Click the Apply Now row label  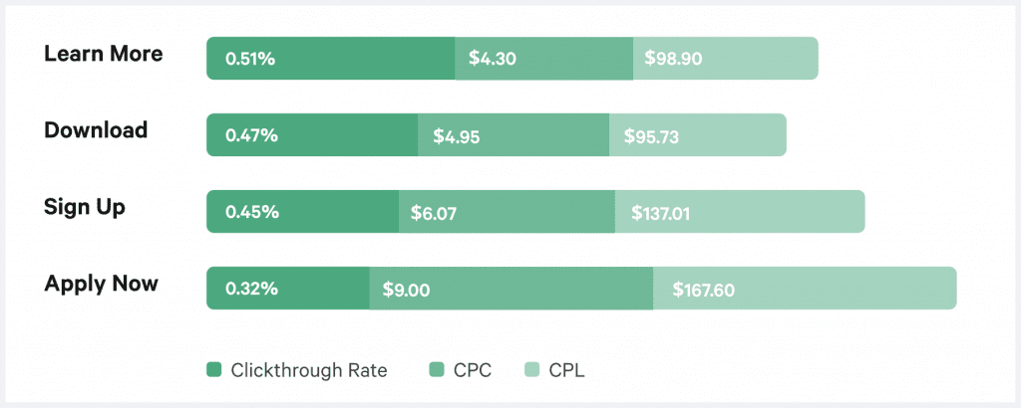click(101, 284)
